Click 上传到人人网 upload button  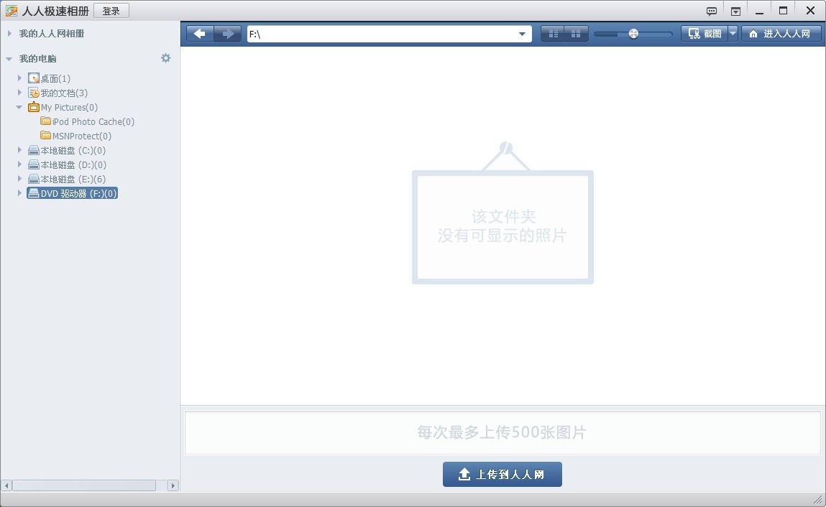[x=502, y=475]
